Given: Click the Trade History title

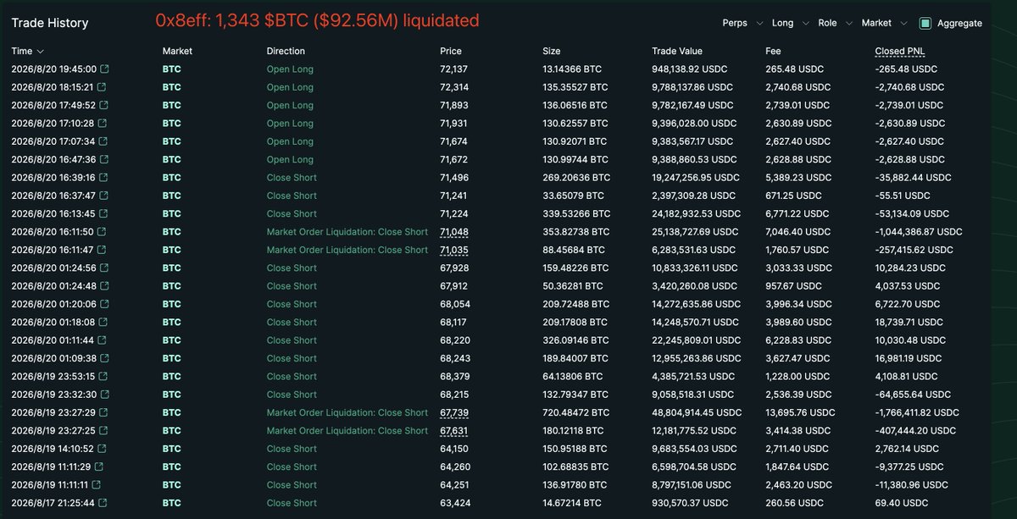Looking at the screenshot, I should point(50,24).
